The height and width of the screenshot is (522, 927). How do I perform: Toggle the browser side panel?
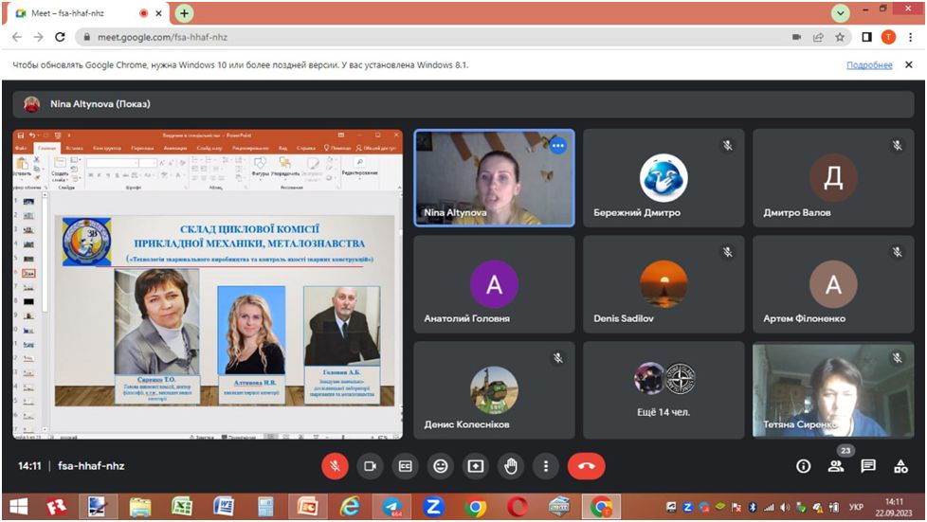click(x=866, y=37)
